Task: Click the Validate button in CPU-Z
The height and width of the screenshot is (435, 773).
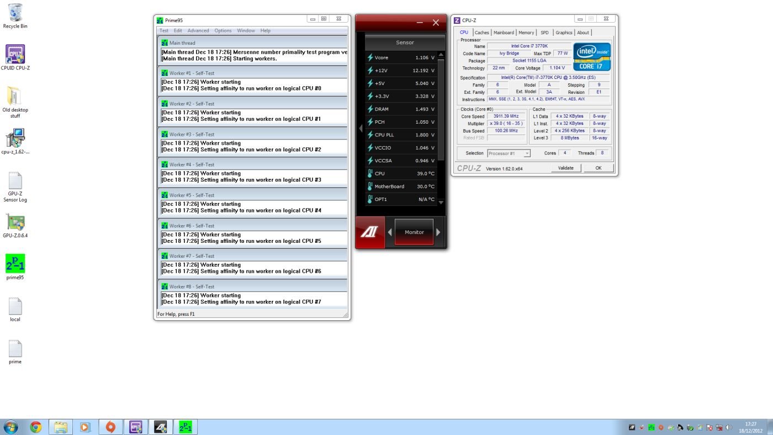Action: [x=566, y=168]
